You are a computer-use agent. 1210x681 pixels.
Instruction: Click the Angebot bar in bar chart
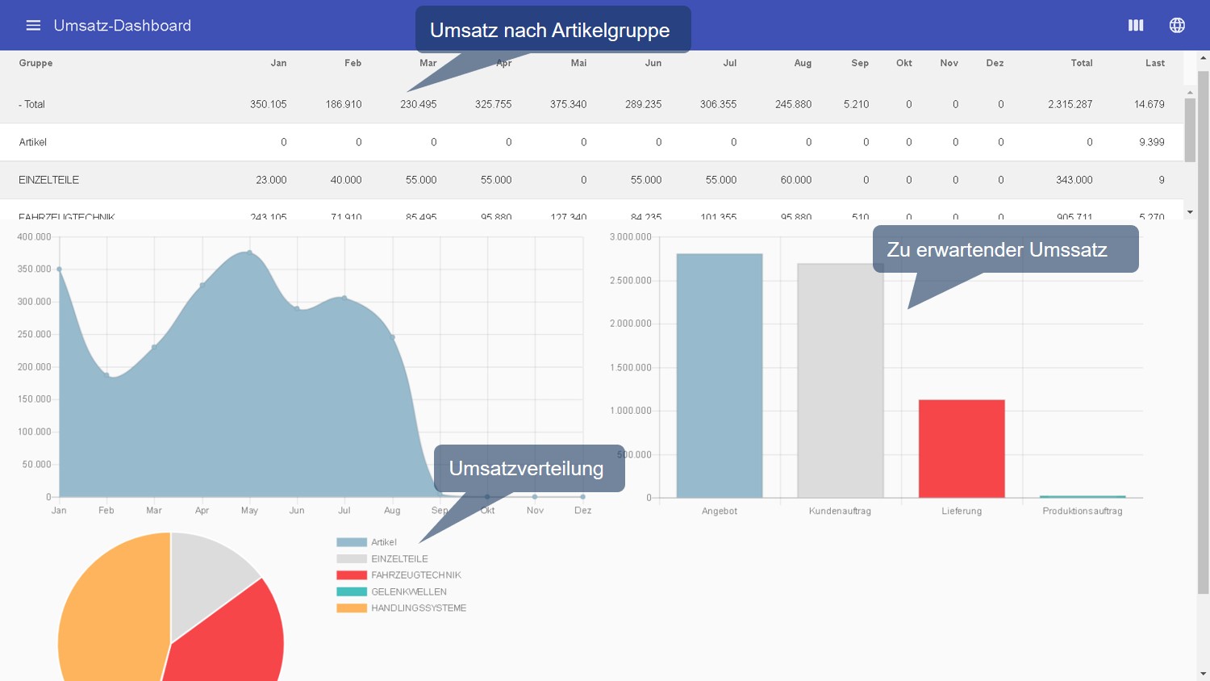coord(720,375)
